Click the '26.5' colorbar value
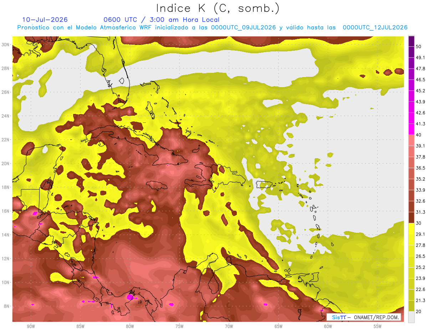This screenshot has width=428, height=331. pos(420,256)
